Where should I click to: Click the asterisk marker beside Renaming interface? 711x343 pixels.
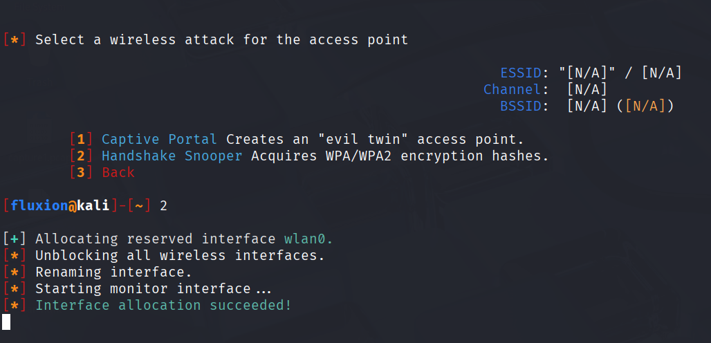[x=15, y=272]
